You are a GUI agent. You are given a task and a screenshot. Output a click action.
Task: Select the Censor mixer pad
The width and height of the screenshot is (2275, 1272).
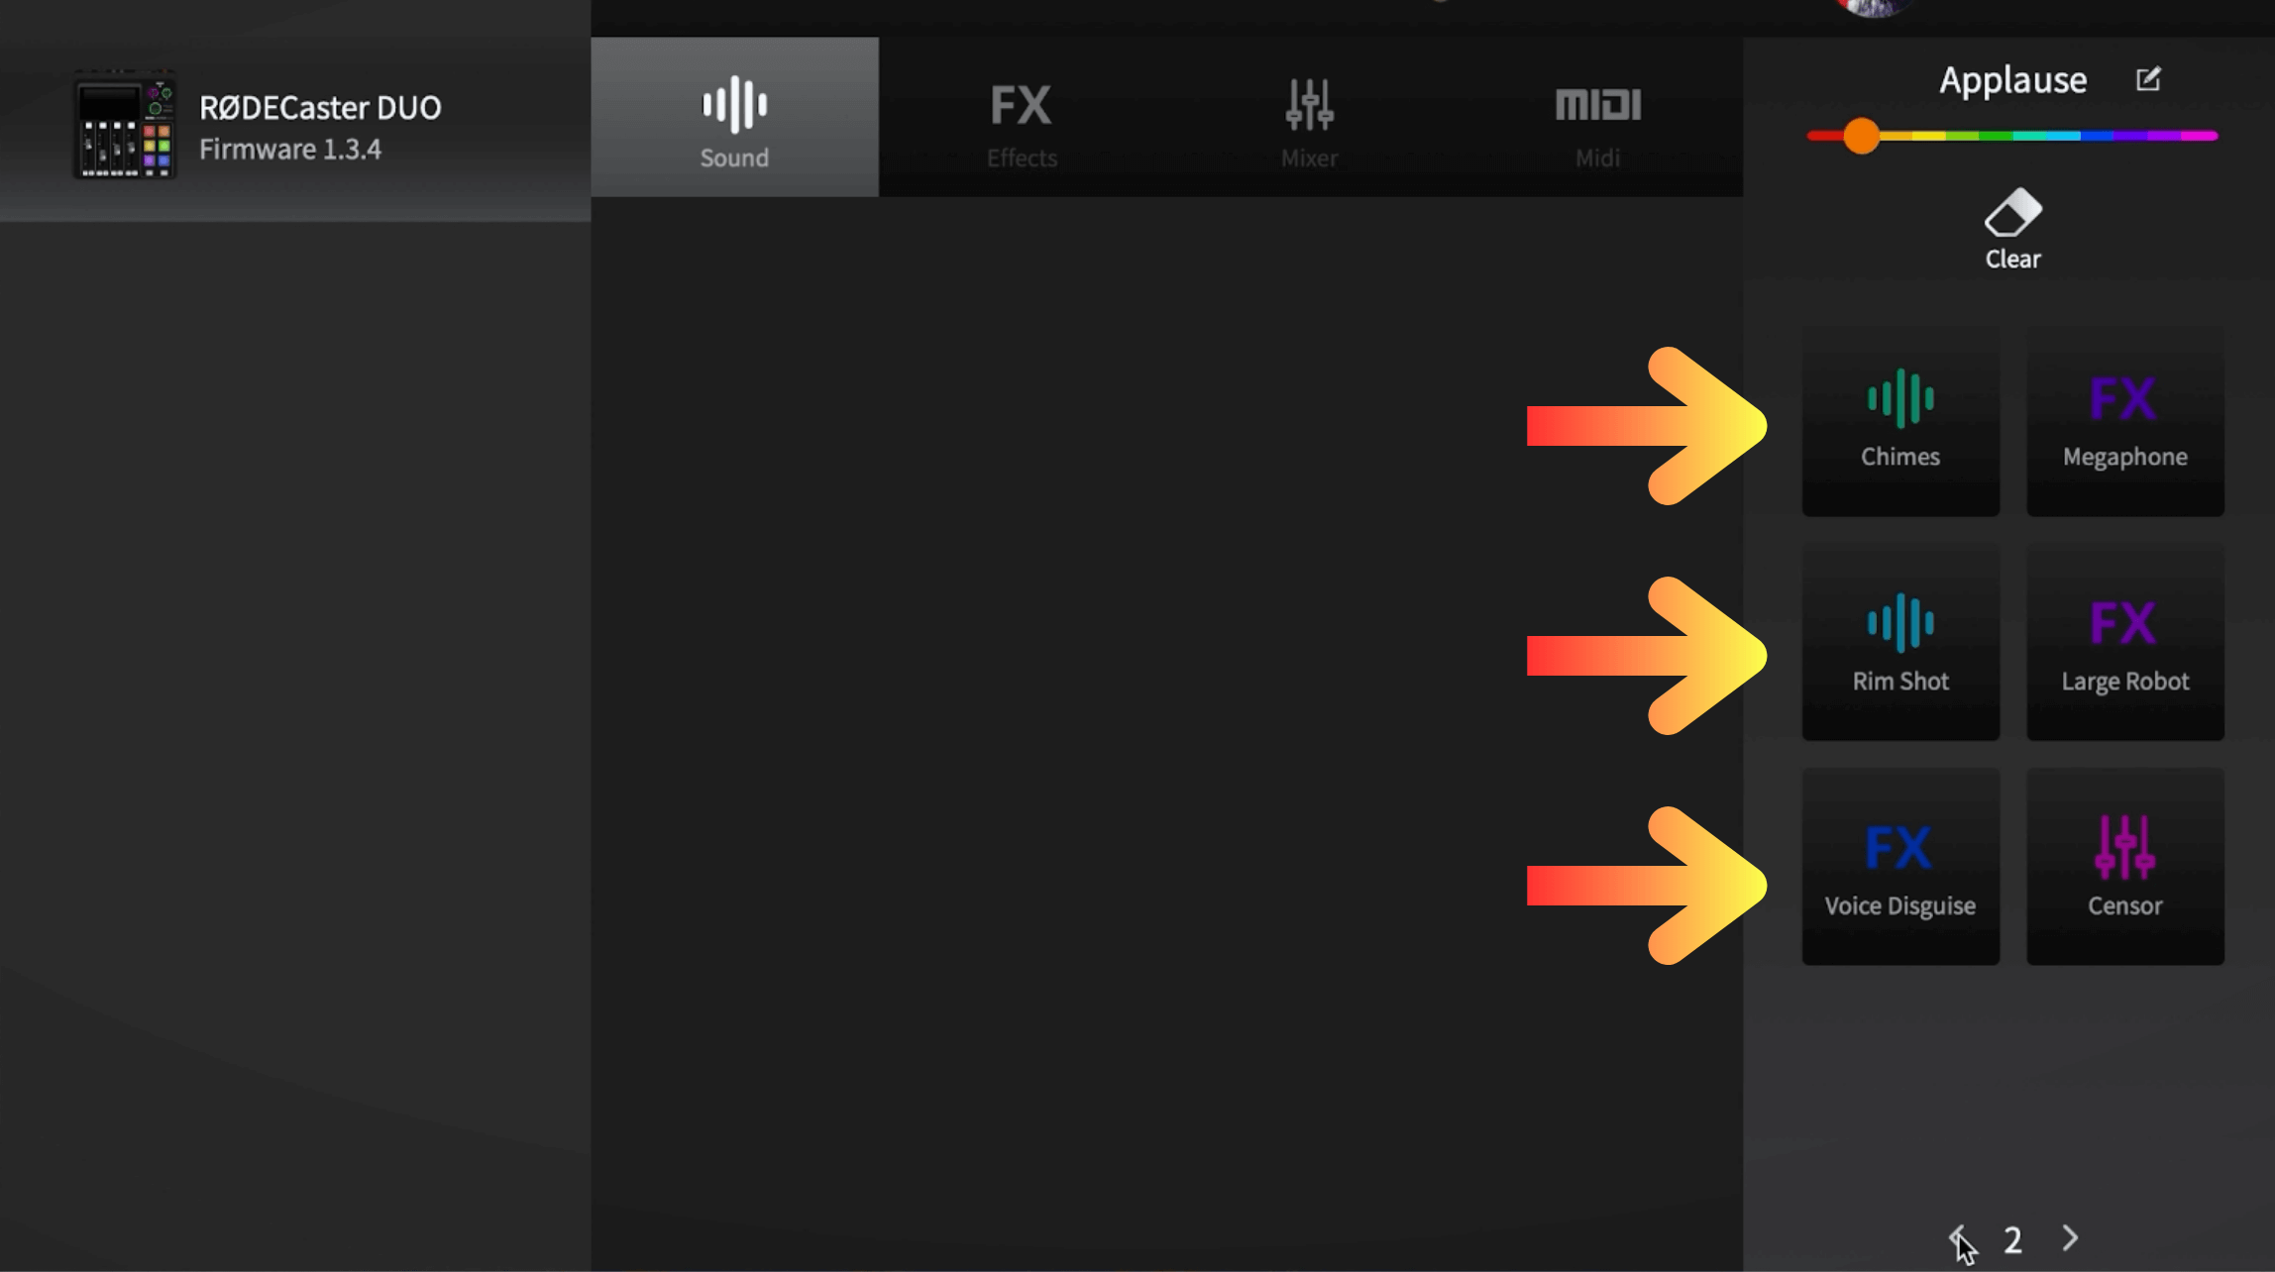[x=2124, y=869]
